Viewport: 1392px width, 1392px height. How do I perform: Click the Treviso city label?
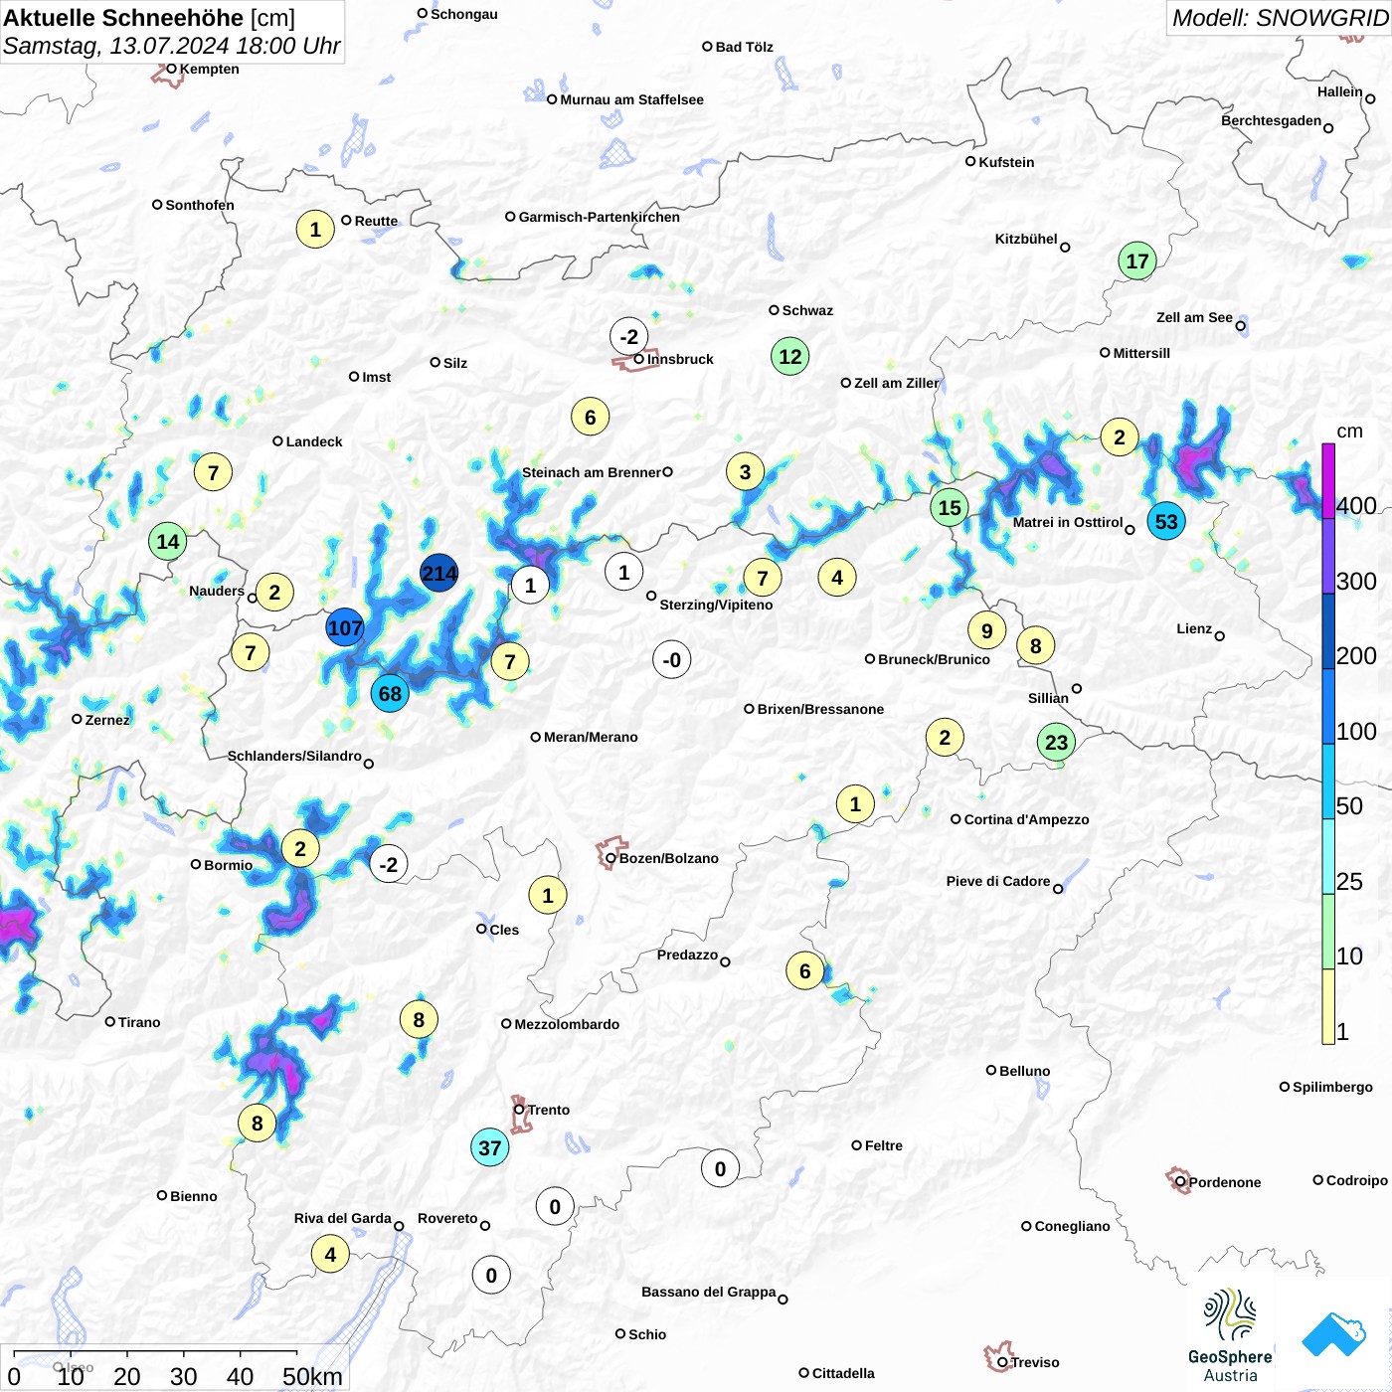point(1035,1362)
